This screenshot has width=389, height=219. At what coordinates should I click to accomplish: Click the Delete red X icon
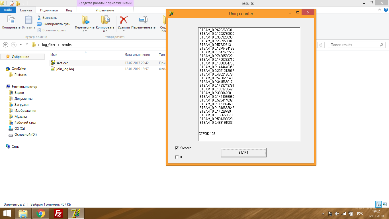tap(124, 20)
